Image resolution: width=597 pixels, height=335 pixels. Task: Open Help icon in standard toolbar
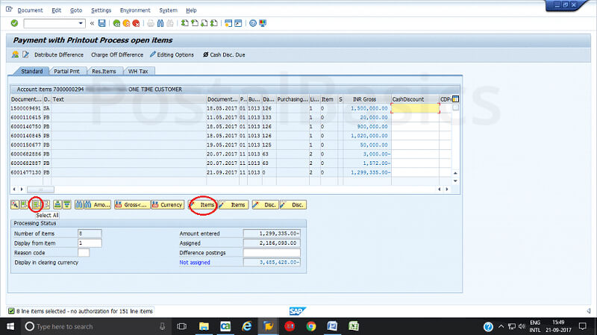pyautogui.click(x=253, y=23)
